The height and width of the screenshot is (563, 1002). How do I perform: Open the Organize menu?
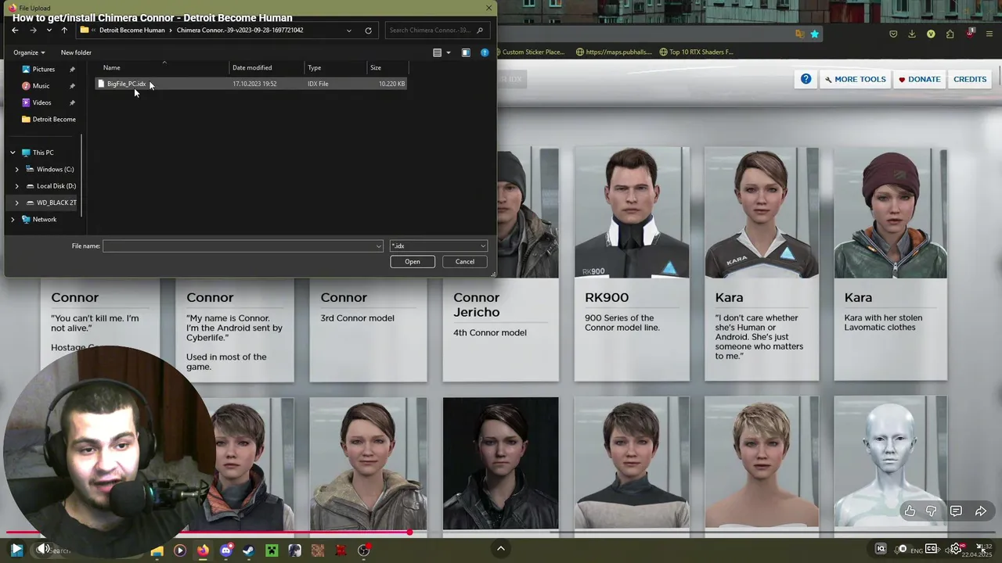(29, 52)
